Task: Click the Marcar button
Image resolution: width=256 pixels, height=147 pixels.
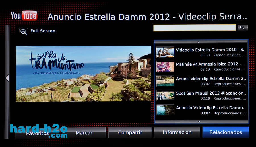Action: pos(84,133)
